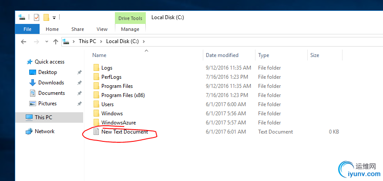Select the New Text Document file icon

click(x=96, y=132)
